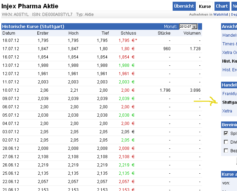
Task: Click the Datum column header
Action: point(9,33)
